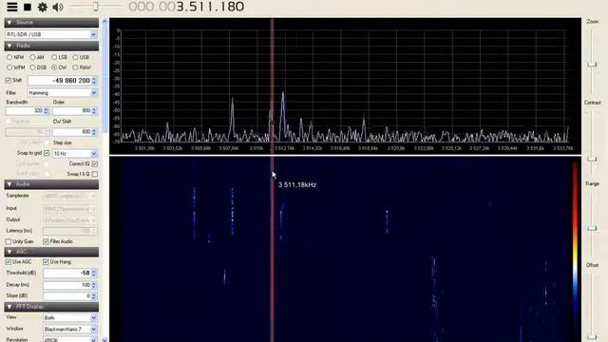This screenshot has height=342, width=608.
Task: Click the AGC Slope value field
Action: (x=66, y=295)
